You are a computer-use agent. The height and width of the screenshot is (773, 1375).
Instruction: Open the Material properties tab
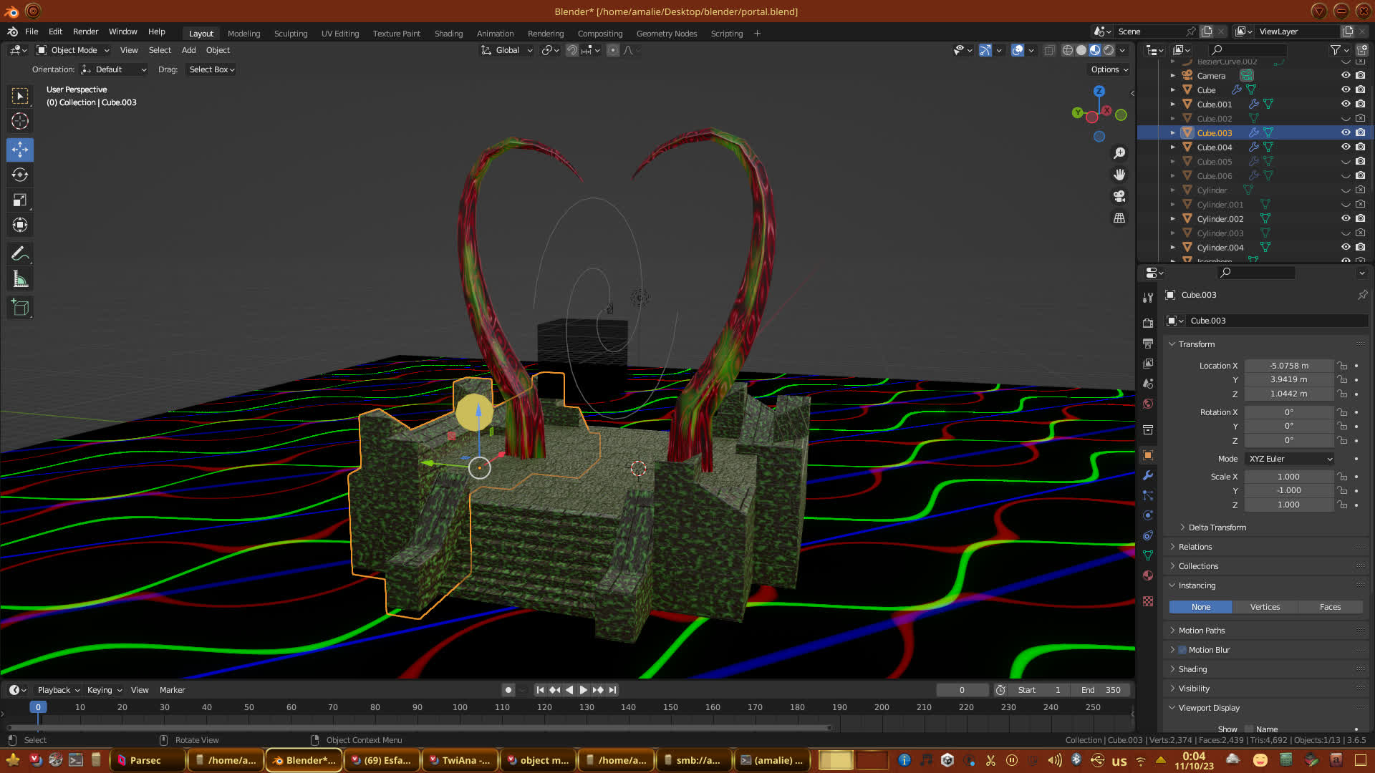tap(1148, 575)
